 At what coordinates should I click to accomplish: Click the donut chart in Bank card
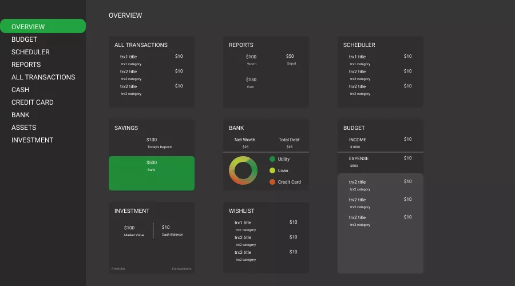coord(243,170)
